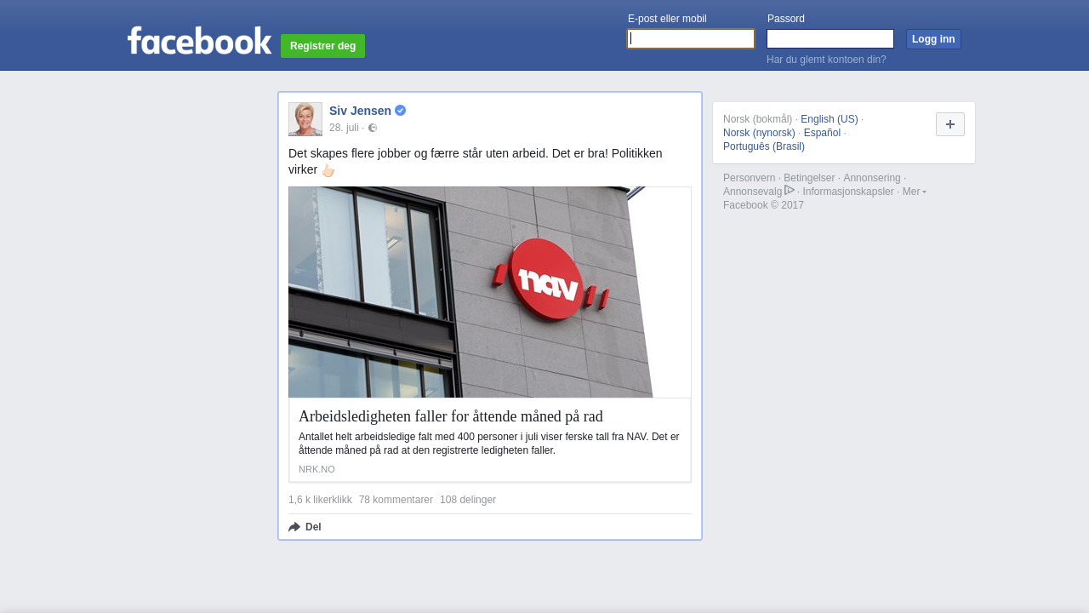The width and height of the screenshot is (1089, 613).
Task: Click the Logg inn button
Action: point(933,39)
